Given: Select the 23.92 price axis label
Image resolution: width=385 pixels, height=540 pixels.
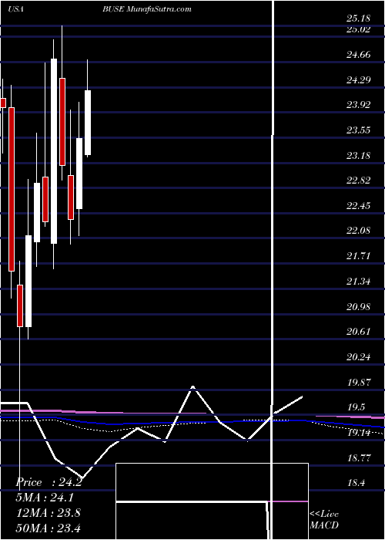Looking at the screenshot, I should coord(358,105).
